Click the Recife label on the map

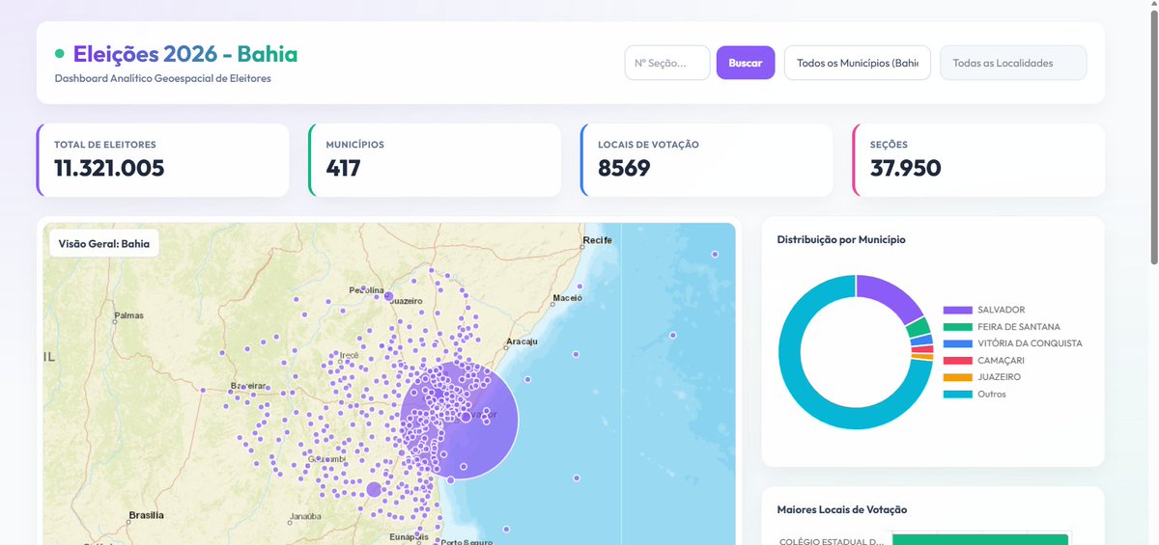[x=597, y=239]
